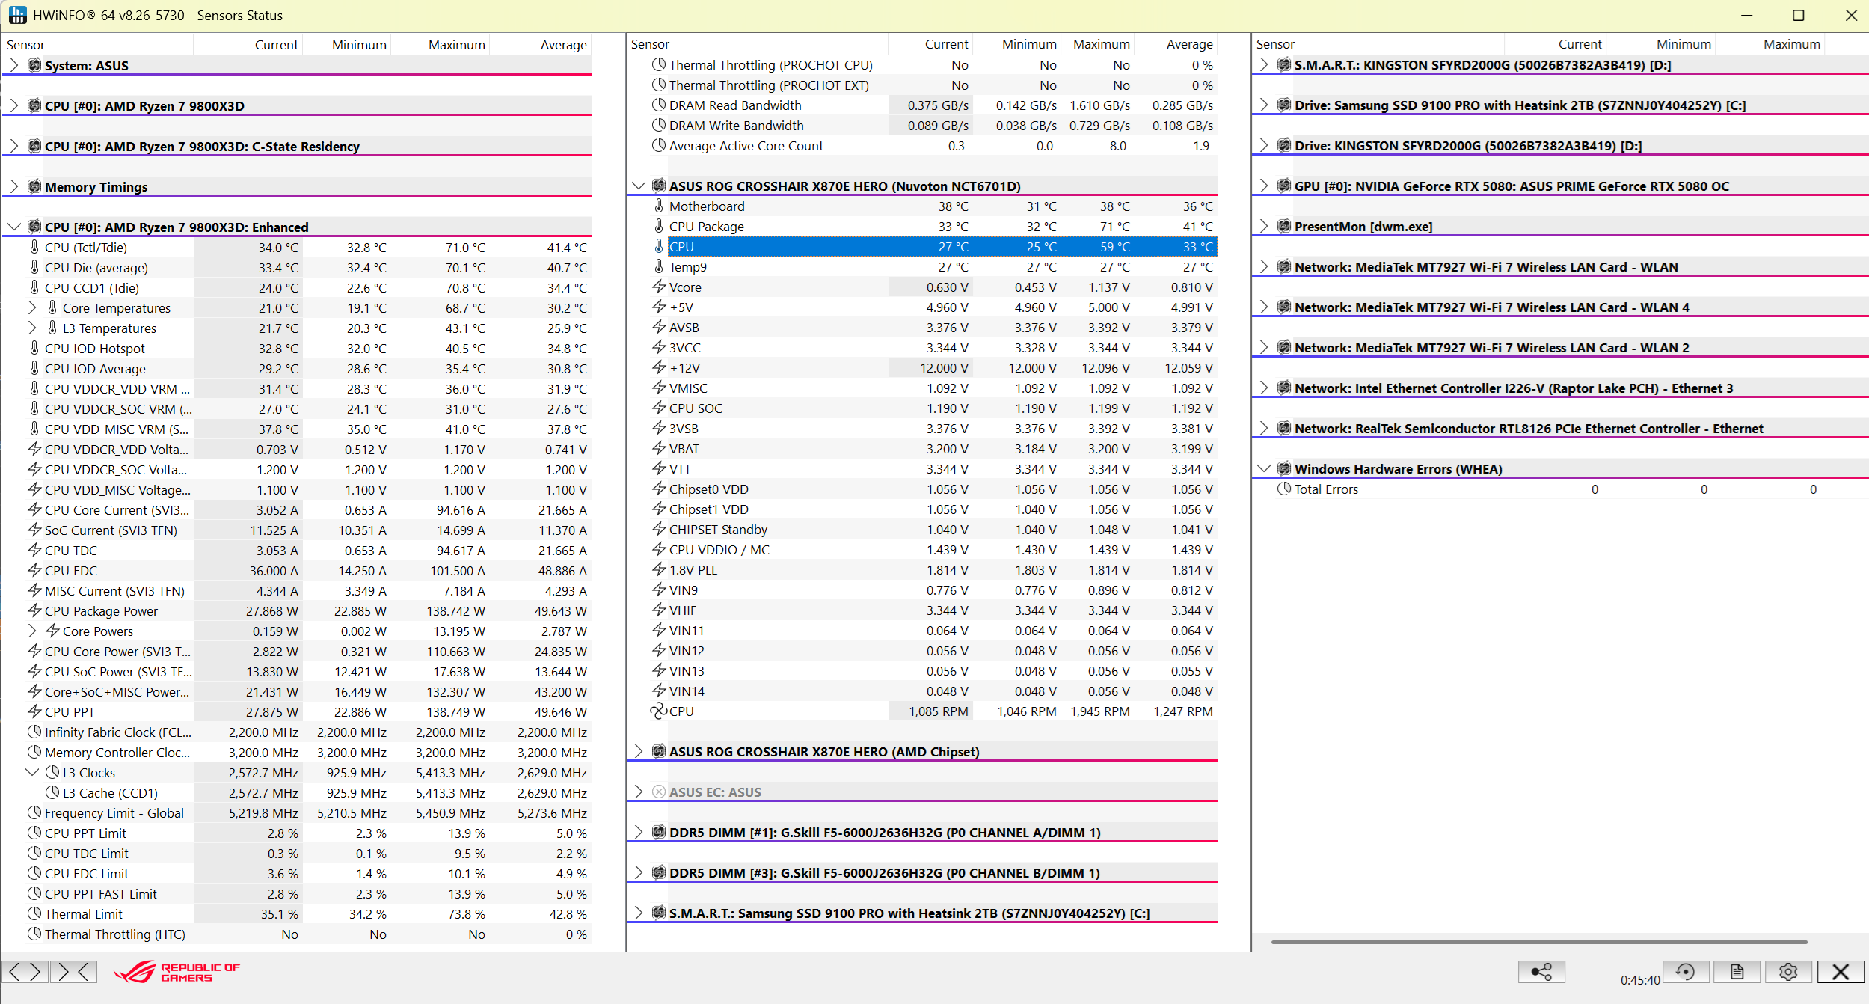Expand the DDR5 DIMM [#1] G.Skill group
The image size is (1869, 1004).
[639, 832]
